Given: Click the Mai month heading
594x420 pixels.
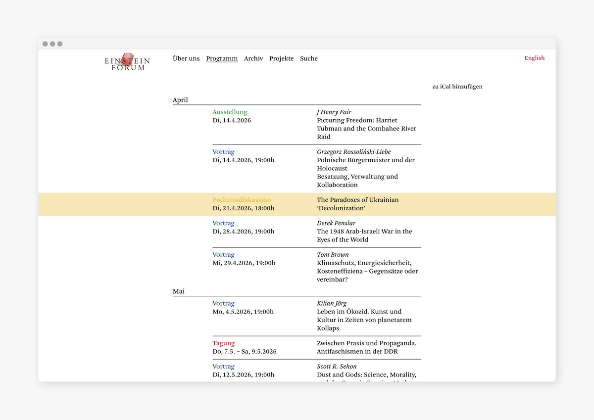Looking at the screenshot, I should [179, 291].
